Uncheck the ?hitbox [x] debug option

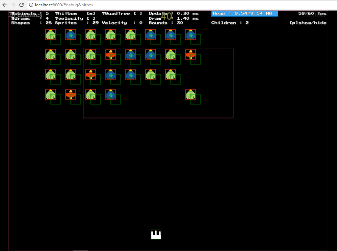pyautogui.click(x=75, y=14)
